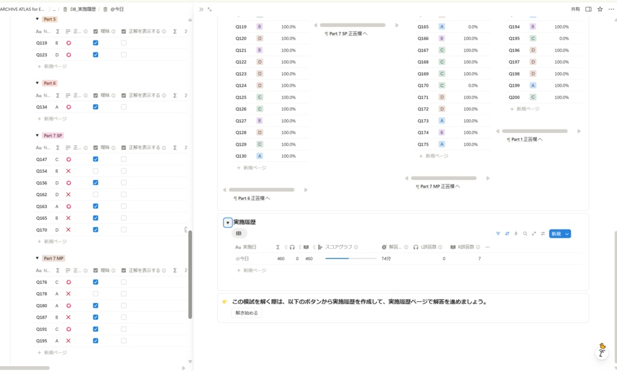Click the star favorite icon at top

tap(600, 9)
